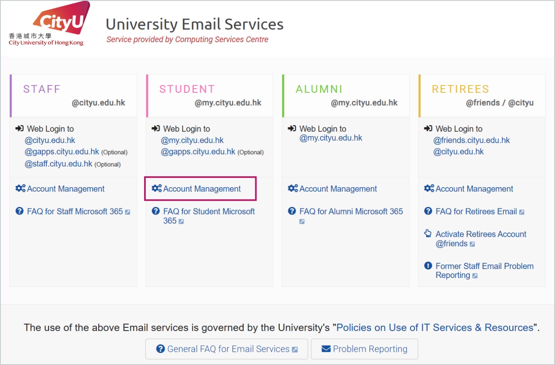Open FAQ for Student Microsoft 365
Image resolution: width=555 pixels, height=365 pixels.
click(208, 211)
